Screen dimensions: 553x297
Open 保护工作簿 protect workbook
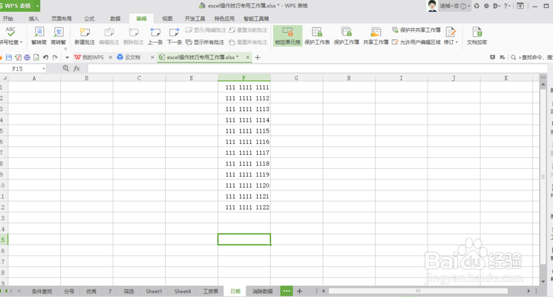(346, 35)
